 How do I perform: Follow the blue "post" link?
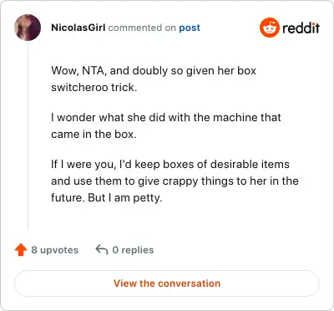pyautogui.click(x=190, y=28)
